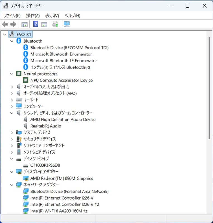The width and height of the screenshot is (213, 223).
Task: Open the 表示(V) menu
Action: [x=52, y=16]
